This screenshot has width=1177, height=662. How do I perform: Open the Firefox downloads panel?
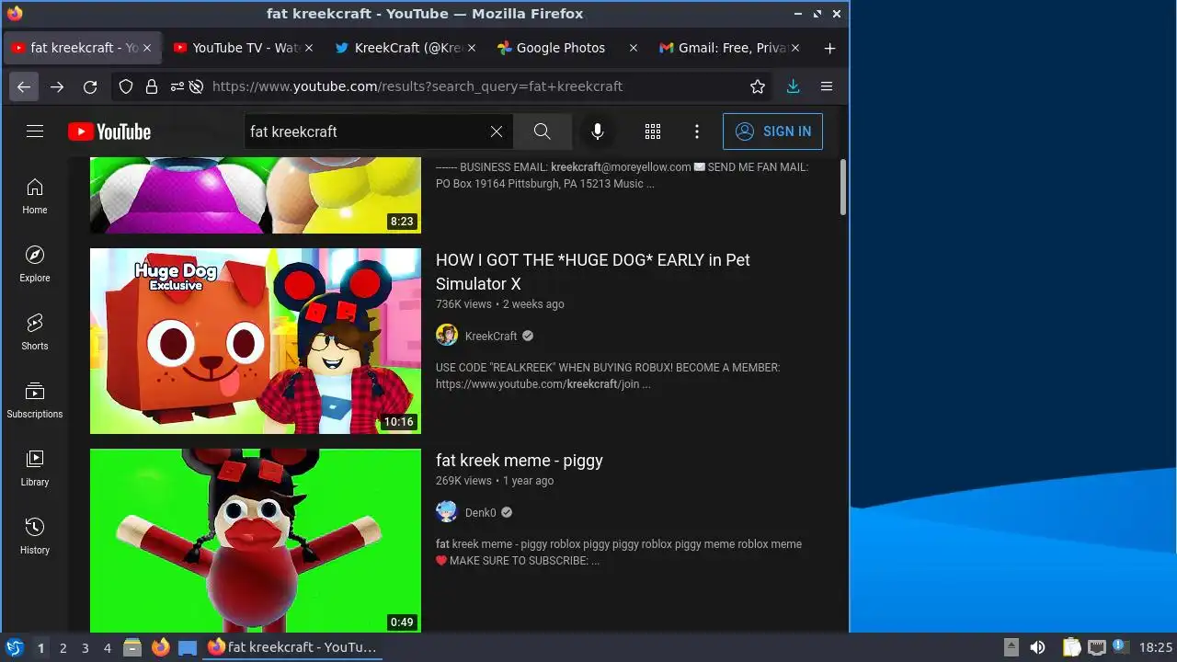tap(794, 86)
